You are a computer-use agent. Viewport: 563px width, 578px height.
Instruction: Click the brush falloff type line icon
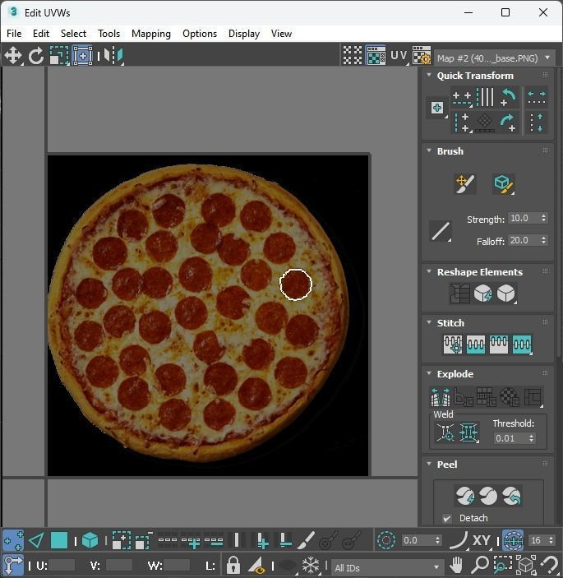coord(441,231)
